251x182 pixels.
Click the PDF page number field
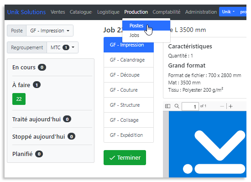click(190, 106)
